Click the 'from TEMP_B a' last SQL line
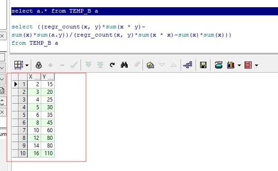Image resolution: width=278 pixels, height=171 pixels. [x=35, y=43]
